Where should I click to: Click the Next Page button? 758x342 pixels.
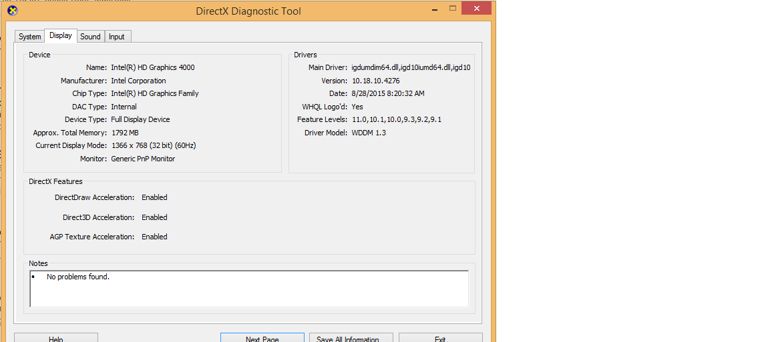(x=262, y=338)
